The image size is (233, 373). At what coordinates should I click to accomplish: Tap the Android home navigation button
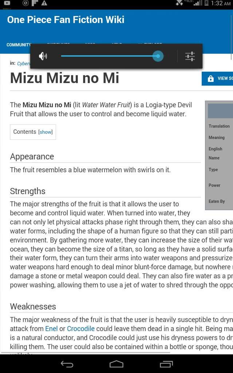pos(116,364)
